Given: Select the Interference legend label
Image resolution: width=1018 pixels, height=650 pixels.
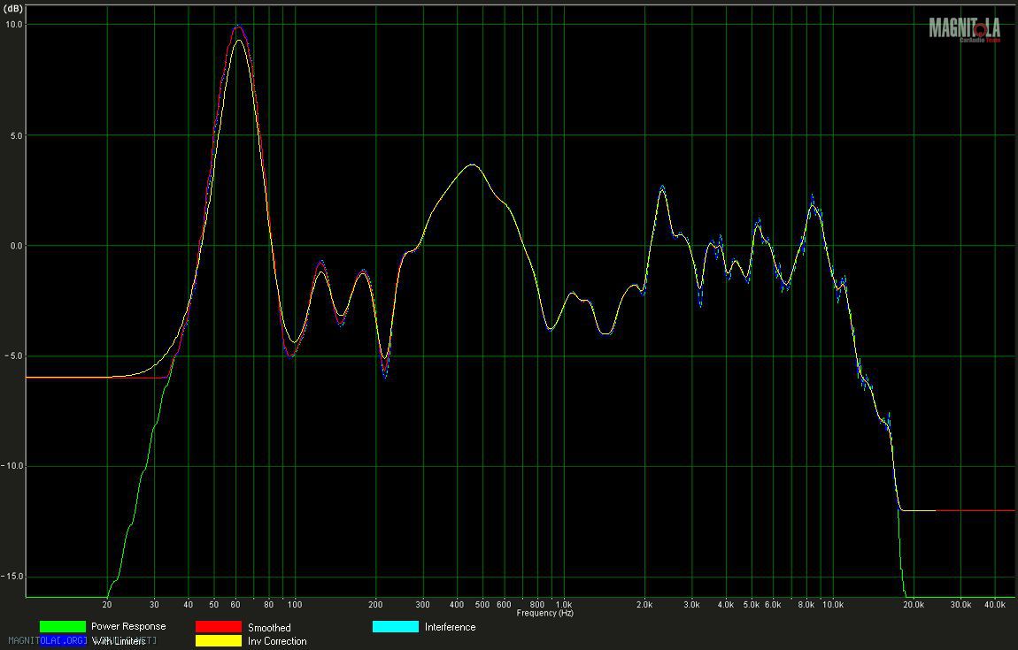Looking at the screenshot, I should (450, 628).
